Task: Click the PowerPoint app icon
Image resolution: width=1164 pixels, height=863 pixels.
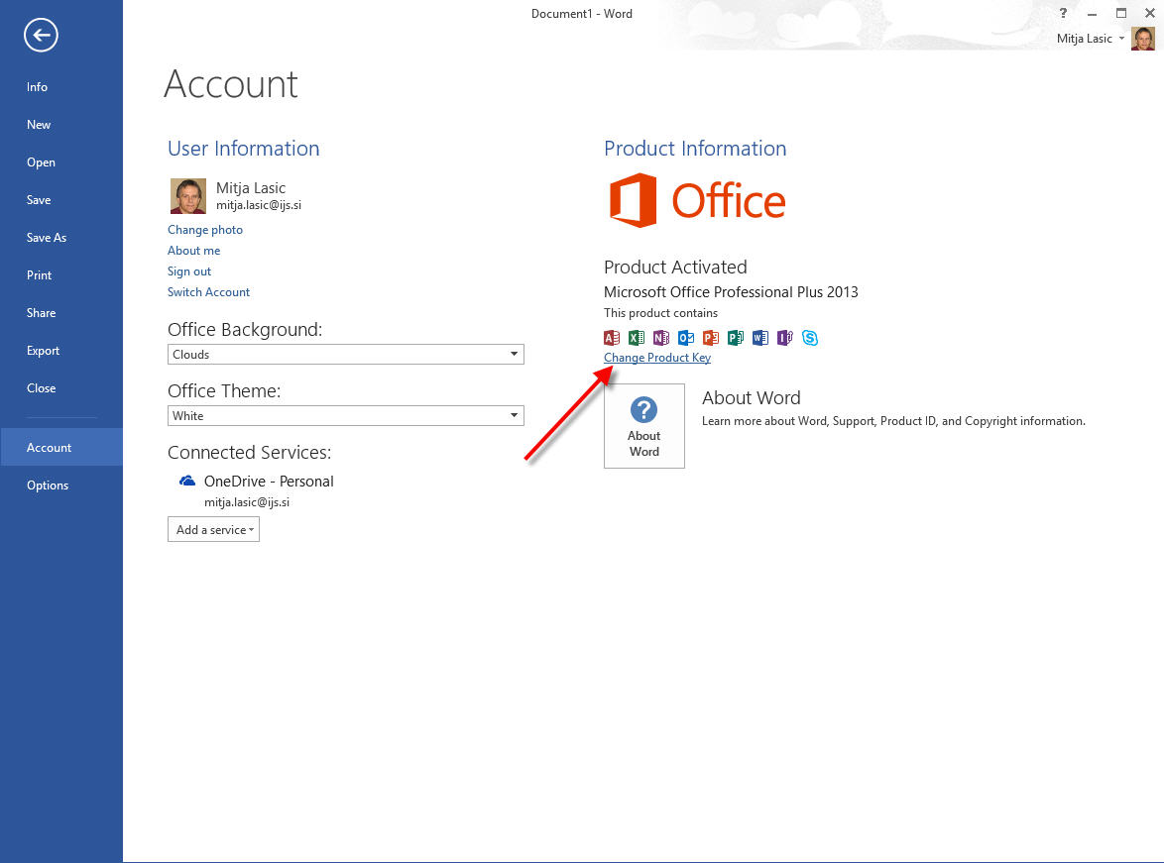Action: tap(711, 338)
